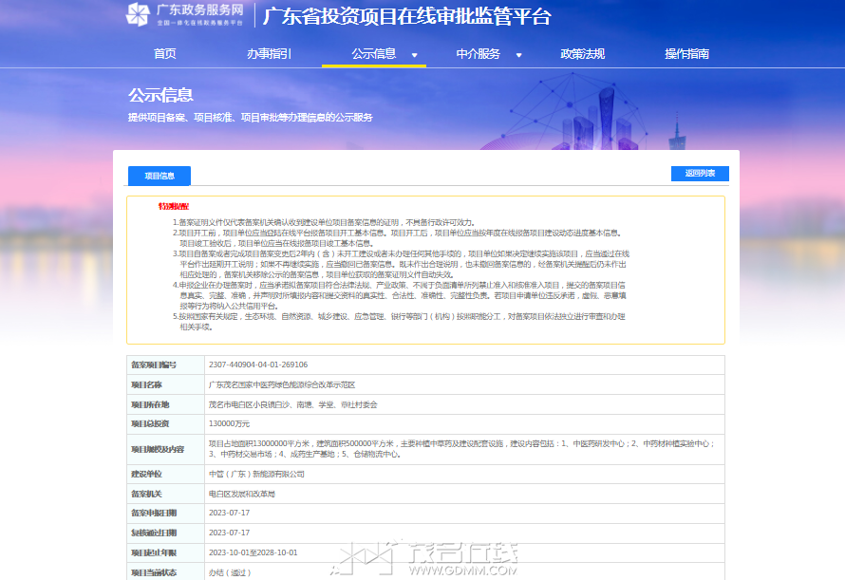The height and width of the screenshot is (580, 845).
Task: Select the project number 2307-440904-04-01-269106
Action: (258, 365)
